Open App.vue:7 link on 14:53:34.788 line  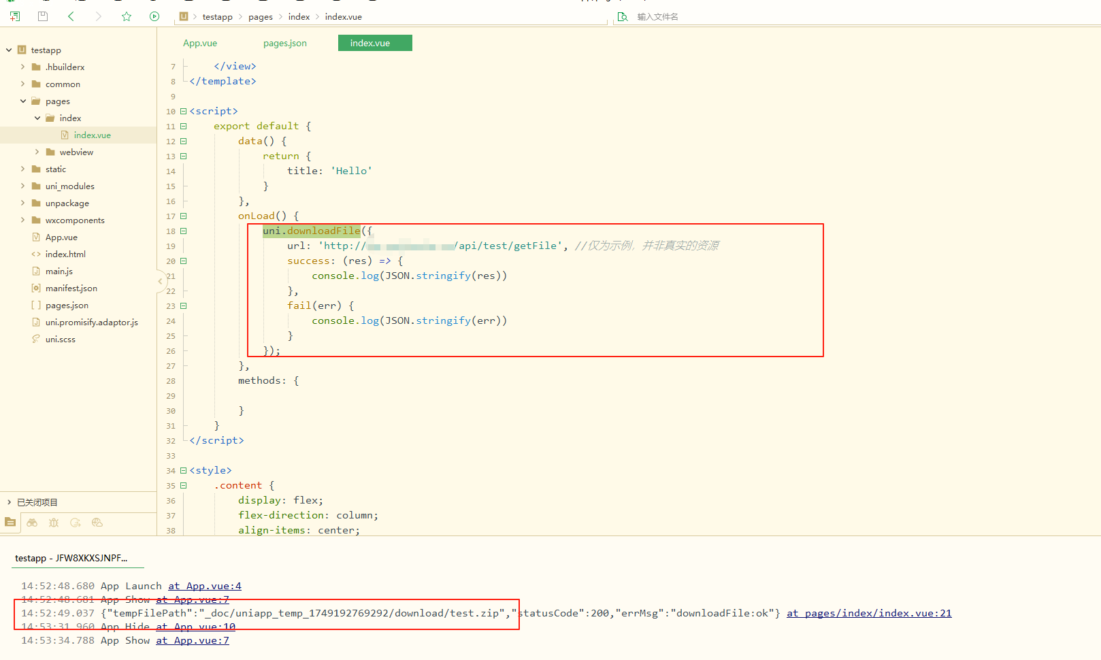[x=193, y=640]
